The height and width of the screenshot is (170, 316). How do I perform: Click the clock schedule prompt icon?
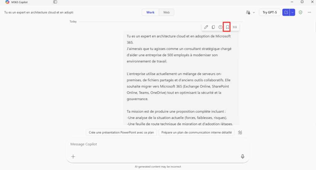(220, 27)
